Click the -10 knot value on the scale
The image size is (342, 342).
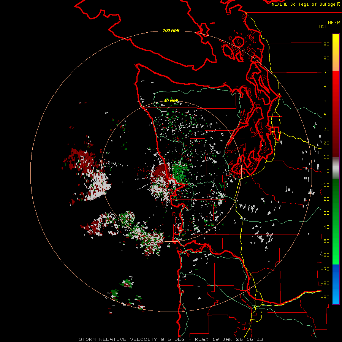325,185
